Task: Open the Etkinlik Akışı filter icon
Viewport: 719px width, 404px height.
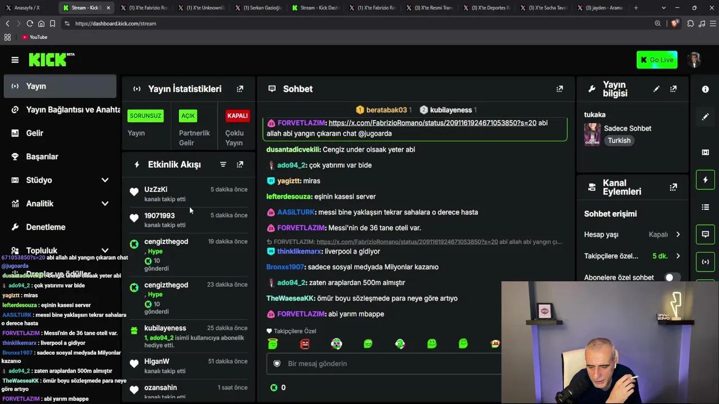Action: pos(223,164)
